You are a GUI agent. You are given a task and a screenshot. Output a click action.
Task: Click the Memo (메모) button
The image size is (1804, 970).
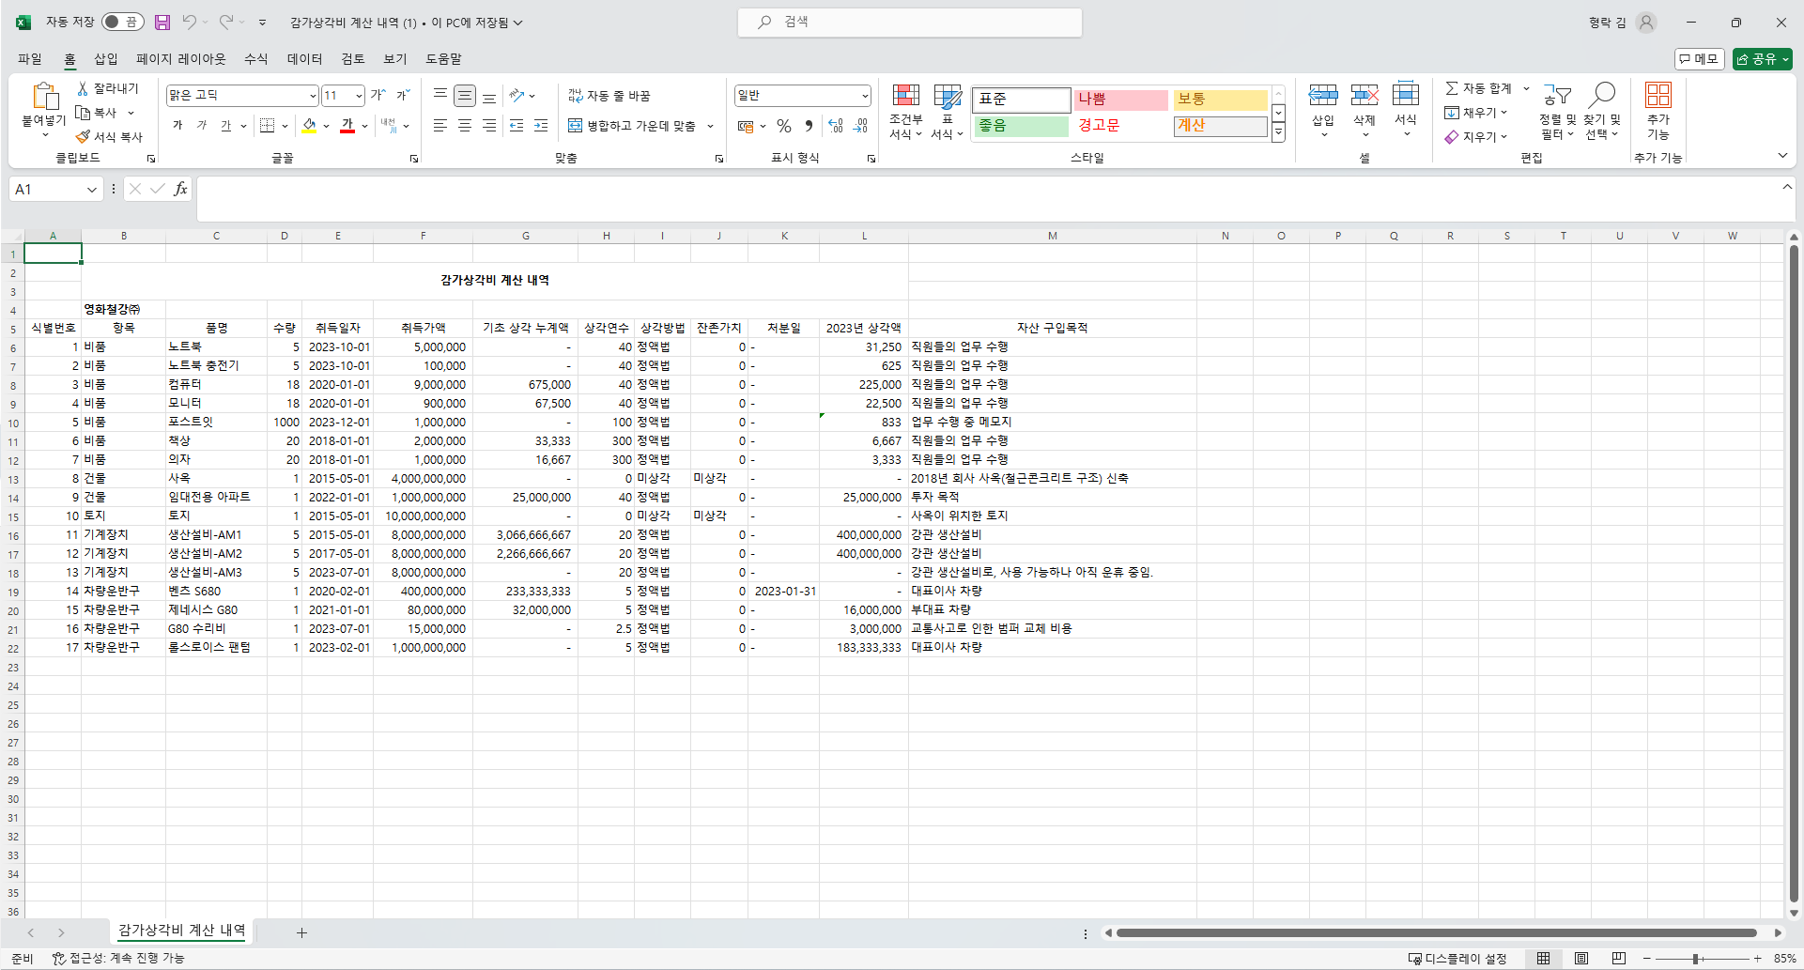point(1698,59)
